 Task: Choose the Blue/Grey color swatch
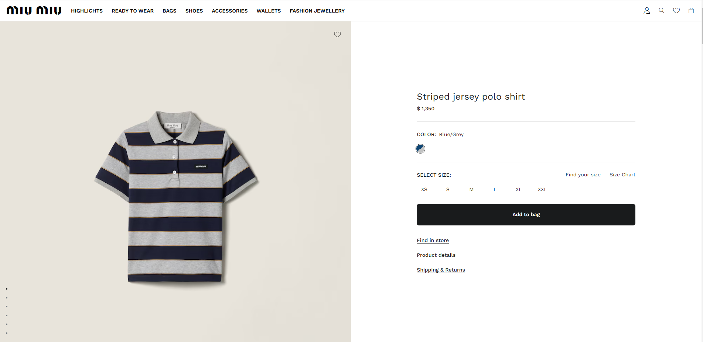point(420,149)
